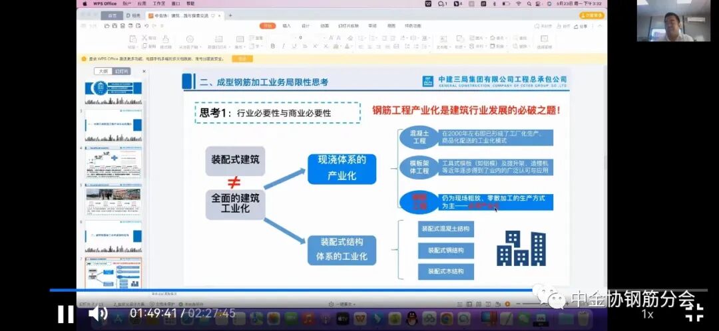
Task: Click the 思考1 dashed text box
Action: (278, 112)
